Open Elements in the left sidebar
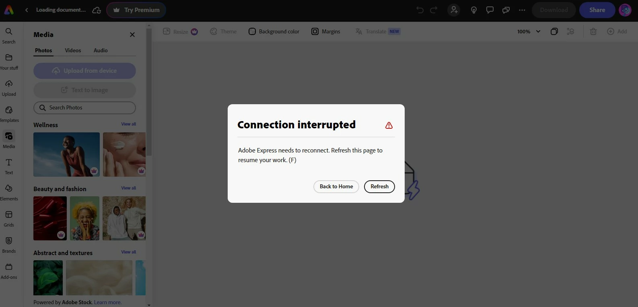The image size is (638, 307). 9,192
